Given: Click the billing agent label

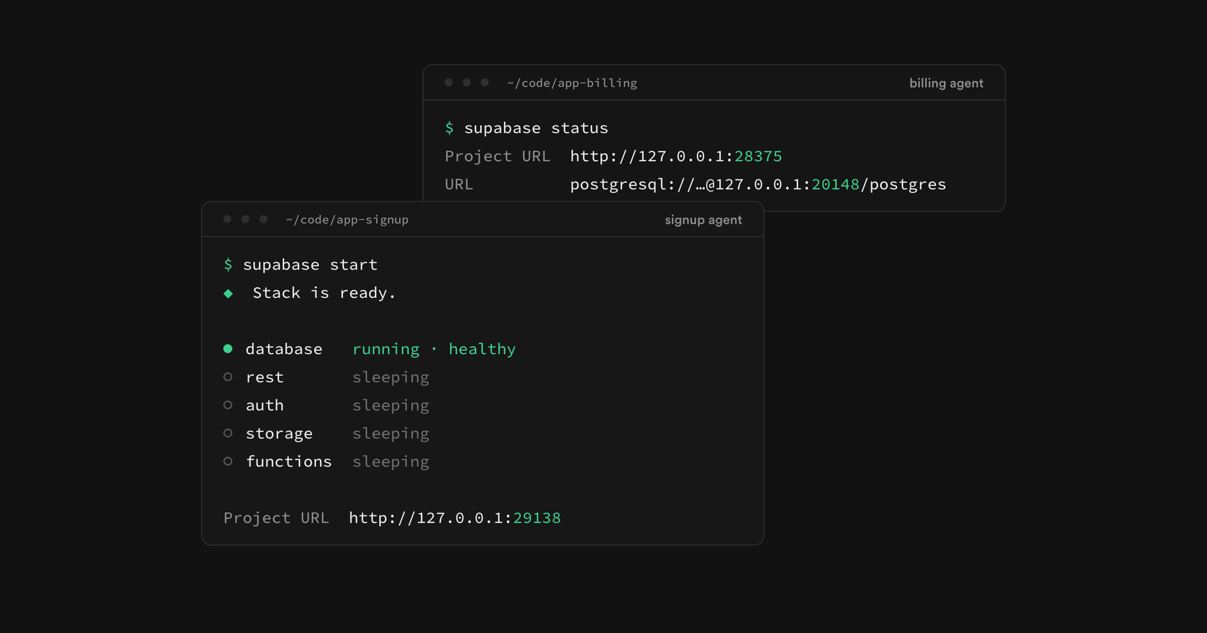Looking at the screenshot, I should [x=946, y=83].
